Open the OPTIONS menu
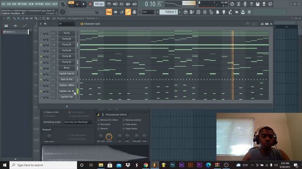 coord(39,4)
